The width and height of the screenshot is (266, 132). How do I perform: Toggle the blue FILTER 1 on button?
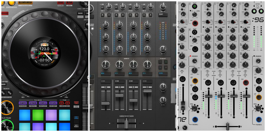(x=195, y=120)
